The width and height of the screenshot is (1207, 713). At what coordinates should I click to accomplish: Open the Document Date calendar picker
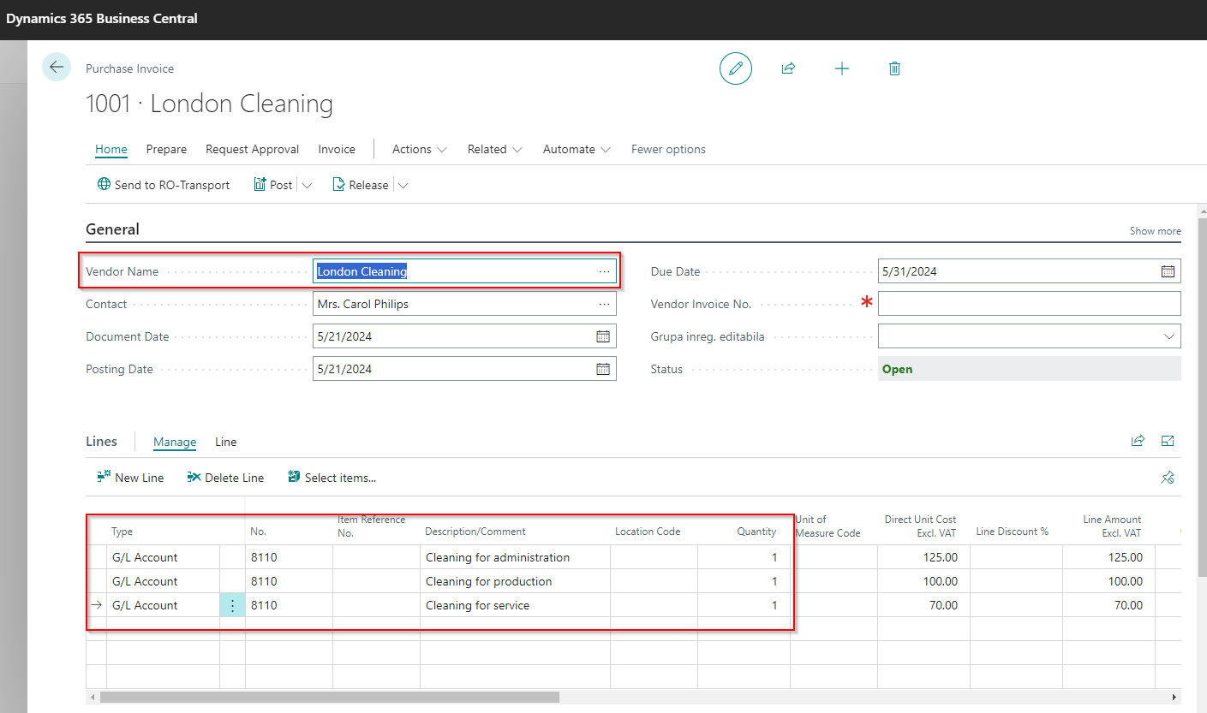coord(603,336)
